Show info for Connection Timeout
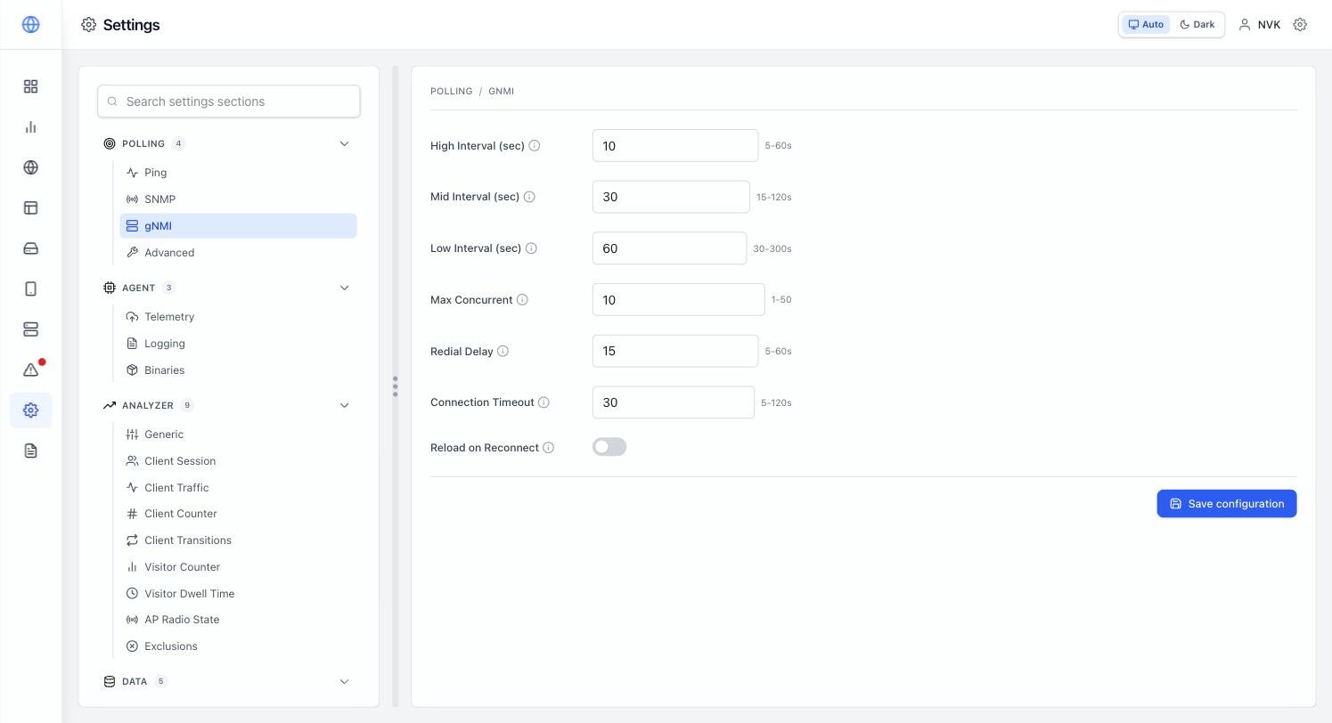The image size is (1332, 723). point(543,402)
